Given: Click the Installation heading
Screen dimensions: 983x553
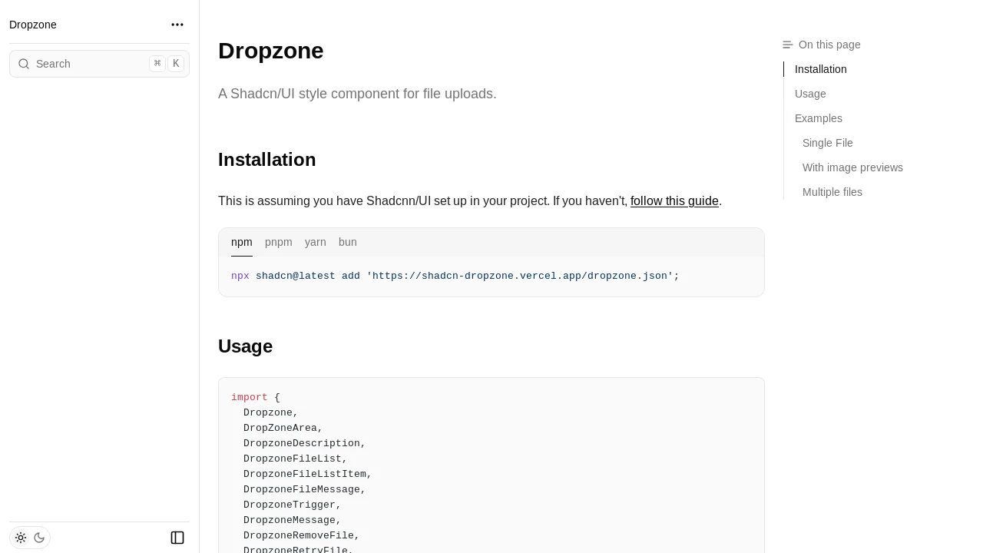Looking at the screenshot, I should [267, 160].
